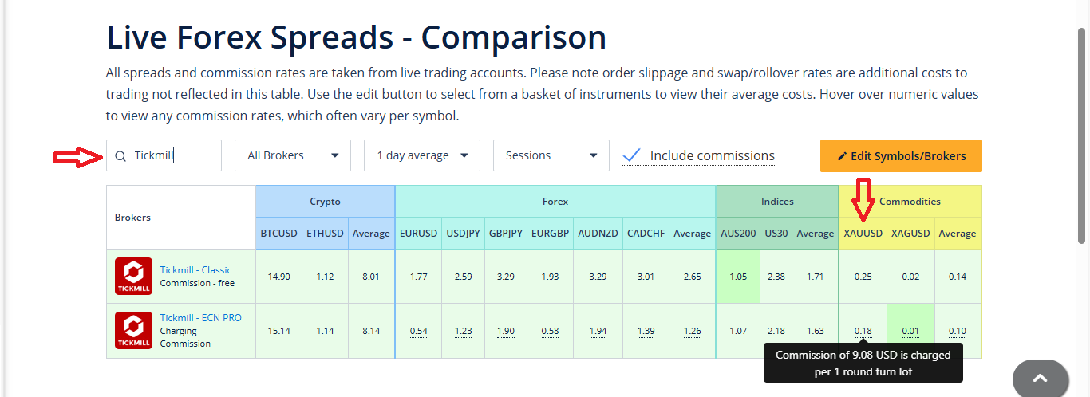Image resolution: width=1090 pixels, height=397 pixels.
Task: Click the scroll-to-top arrow button
Action: (1041, 379)
